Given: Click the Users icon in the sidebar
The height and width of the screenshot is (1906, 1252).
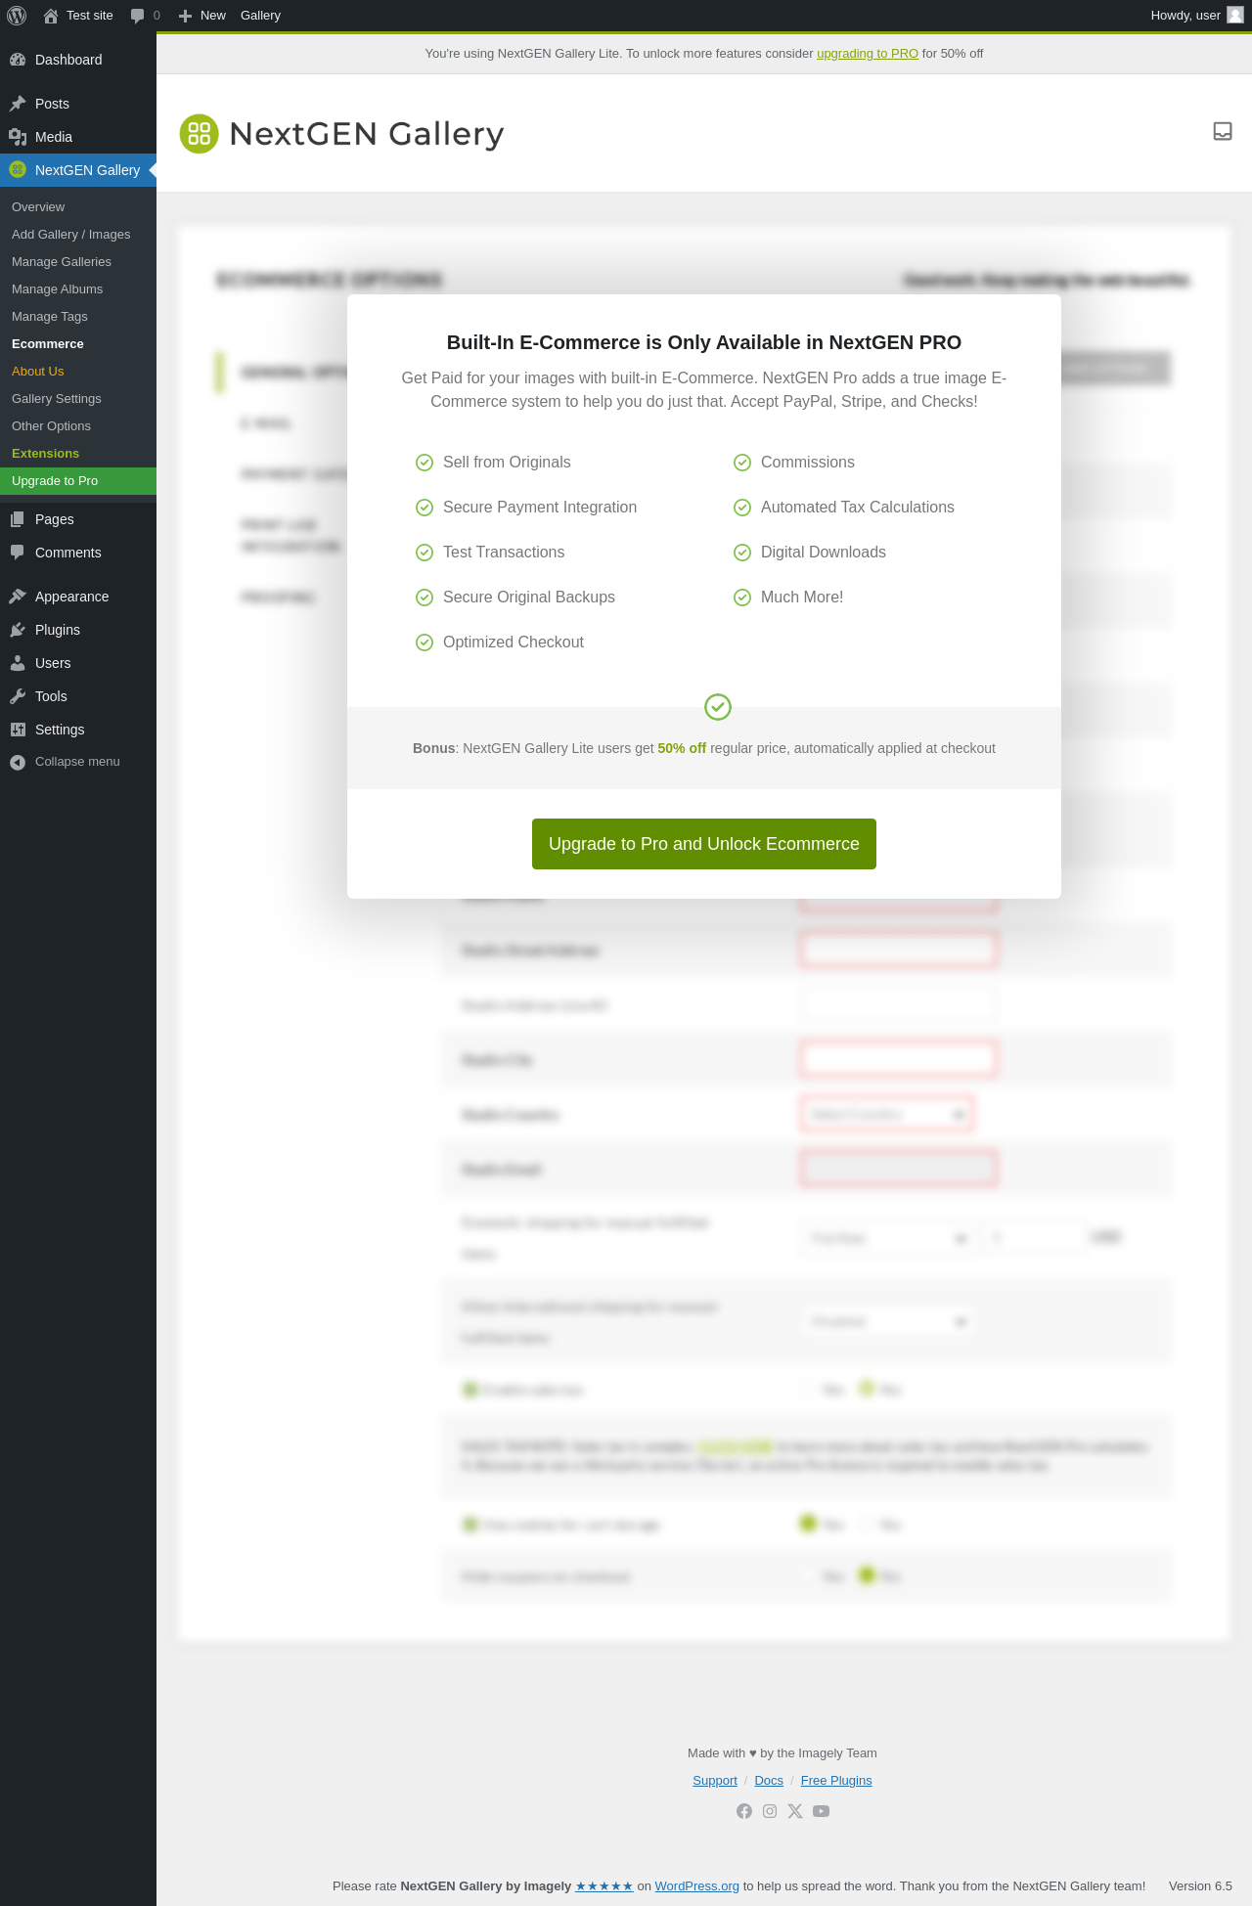Looking at the screenshot, I should [x=18, y=663].
